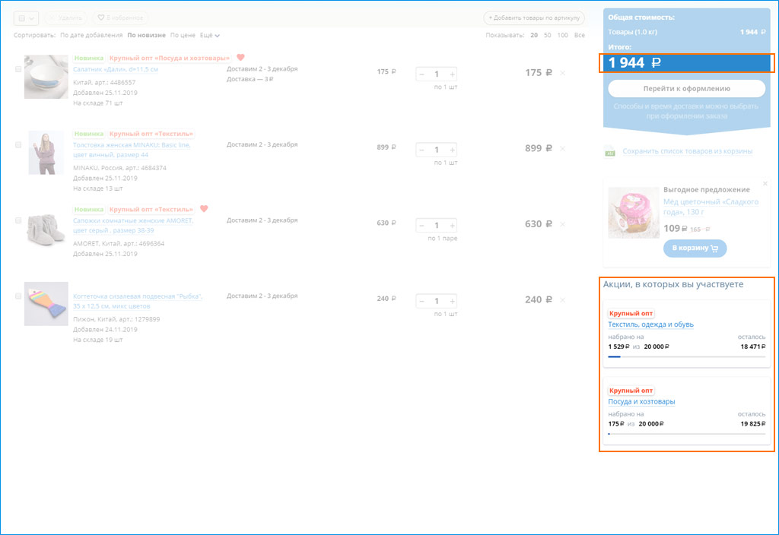This screenshot has height=535, width=779.
Task: Click Новинка badge on Салатник «Дали»
Action: click(x=89, y=58)
